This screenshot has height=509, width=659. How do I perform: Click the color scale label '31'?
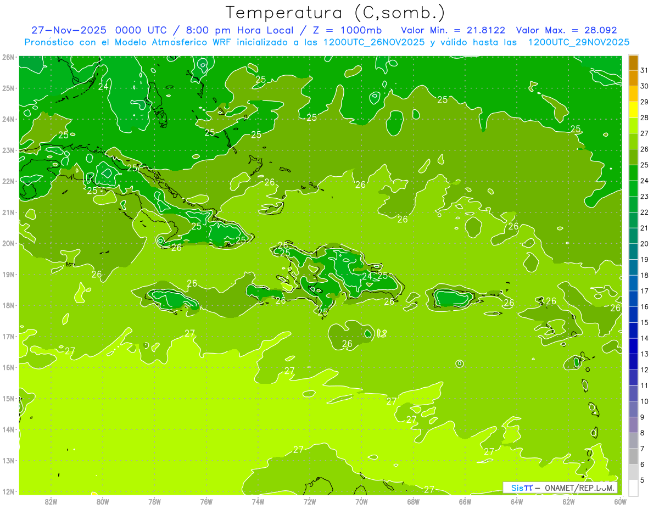click(644, 70)
